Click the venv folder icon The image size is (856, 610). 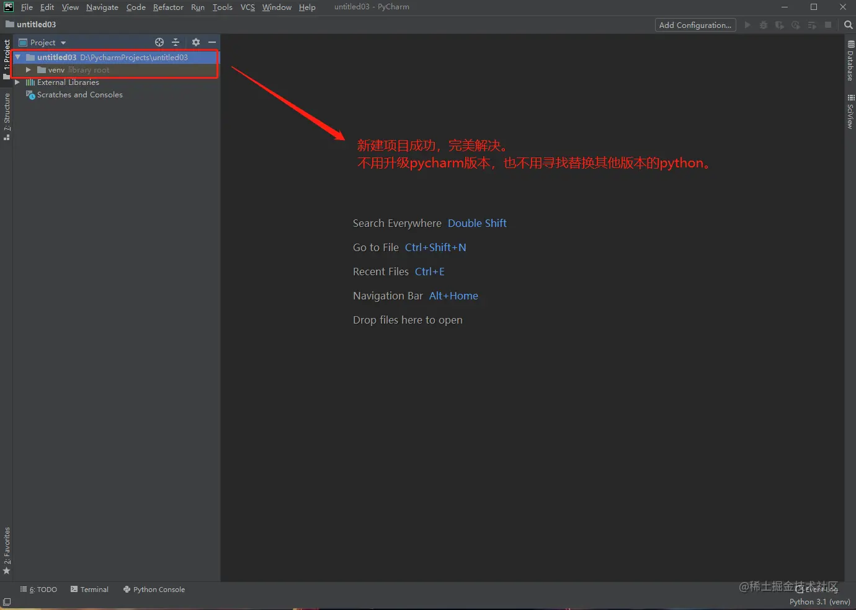pyautogui.click(x=42, y=70)
